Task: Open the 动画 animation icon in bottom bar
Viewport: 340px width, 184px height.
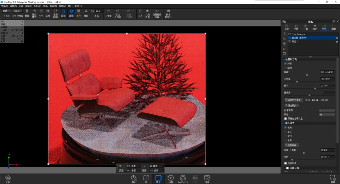Action: point(170,179)
